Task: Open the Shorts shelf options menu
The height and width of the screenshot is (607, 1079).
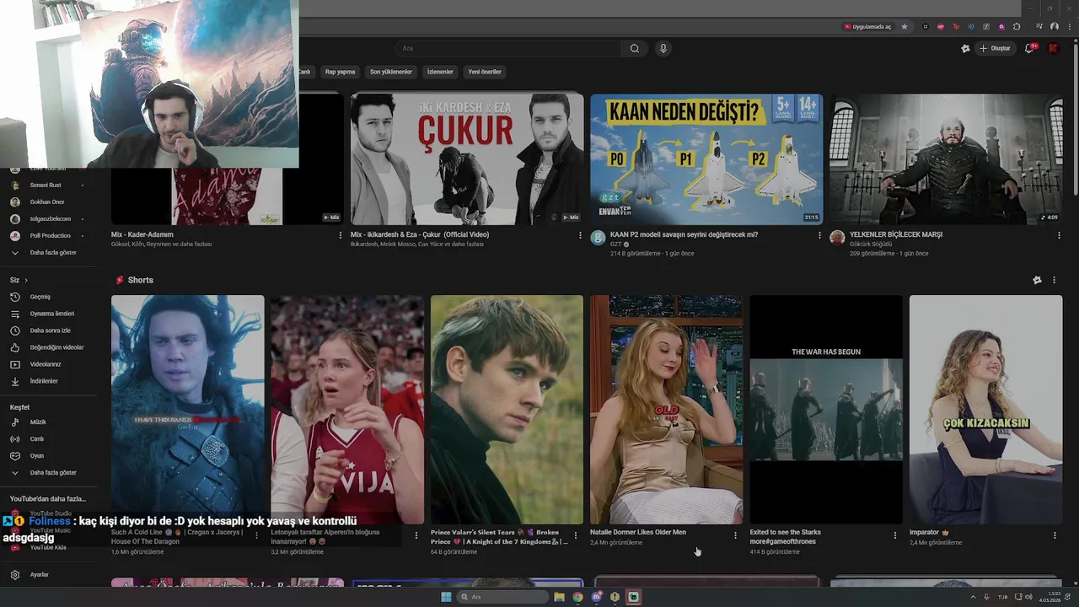Action: pyautogui.click(x=1054, y=280)
